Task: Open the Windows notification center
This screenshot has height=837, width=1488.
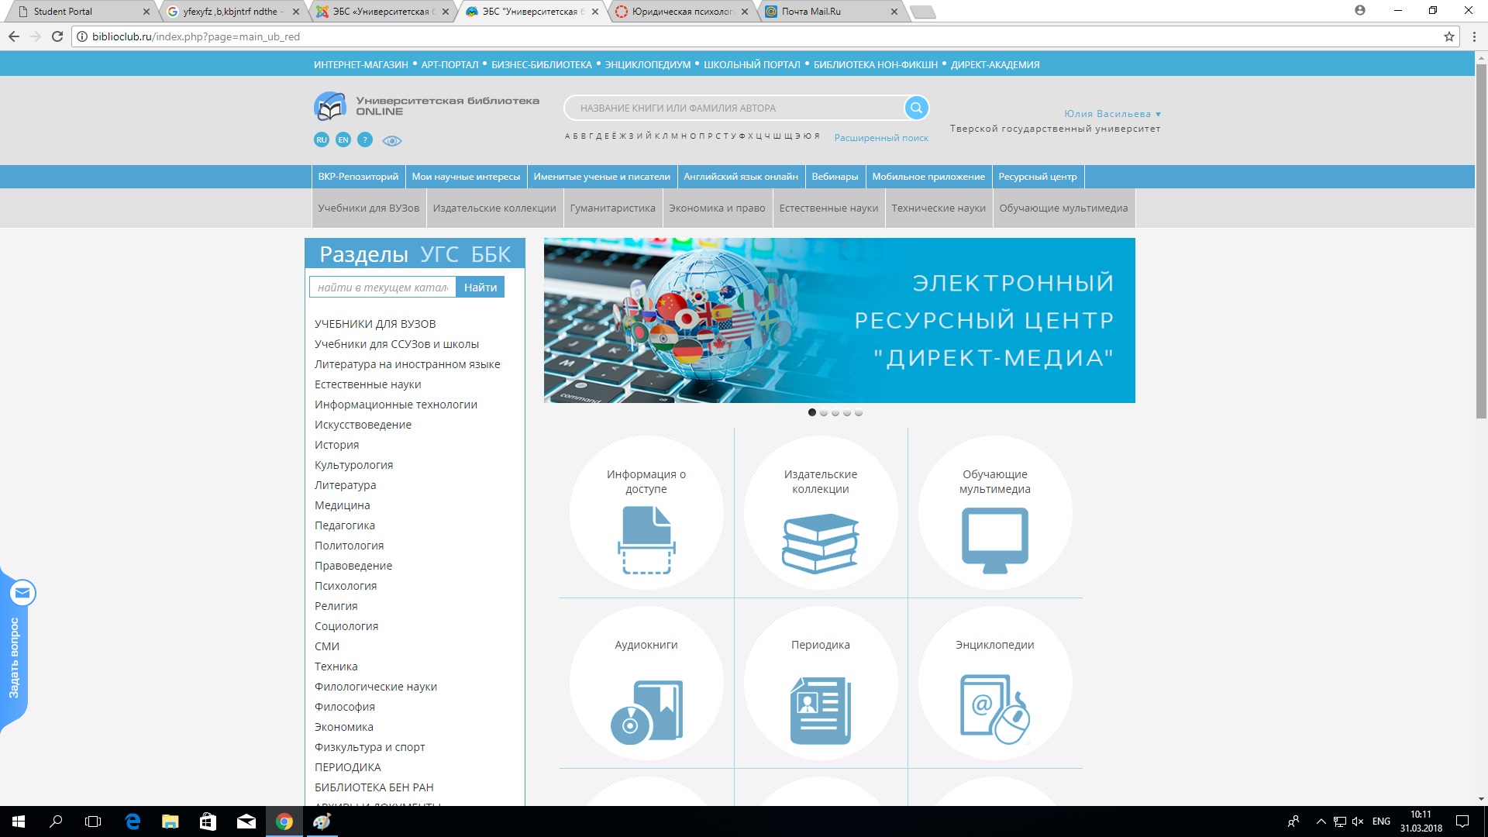Action: click(x=1462, y=821)
